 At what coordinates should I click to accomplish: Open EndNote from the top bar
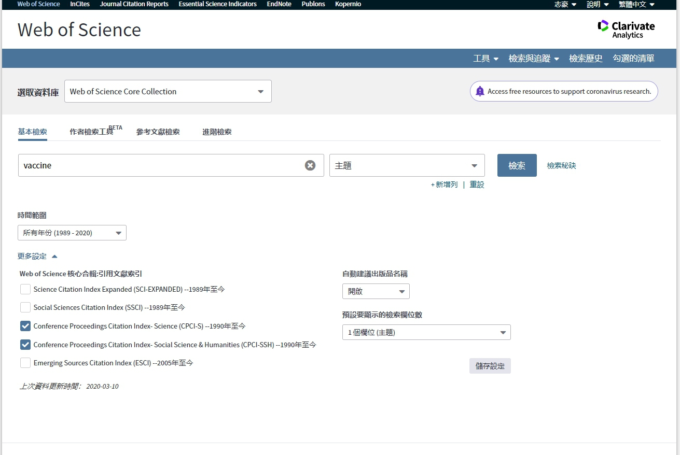click(279, 4)
